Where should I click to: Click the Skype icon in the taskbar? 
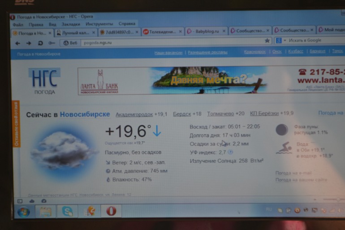tap(68, 211)
